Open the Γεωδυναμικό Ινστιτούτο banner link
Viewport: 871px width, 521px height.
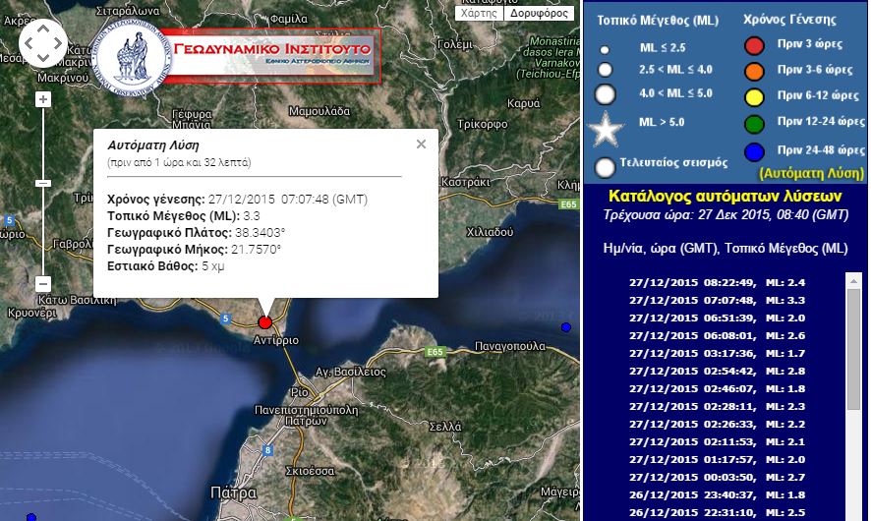pyautogui.click(x=268, y=54)
